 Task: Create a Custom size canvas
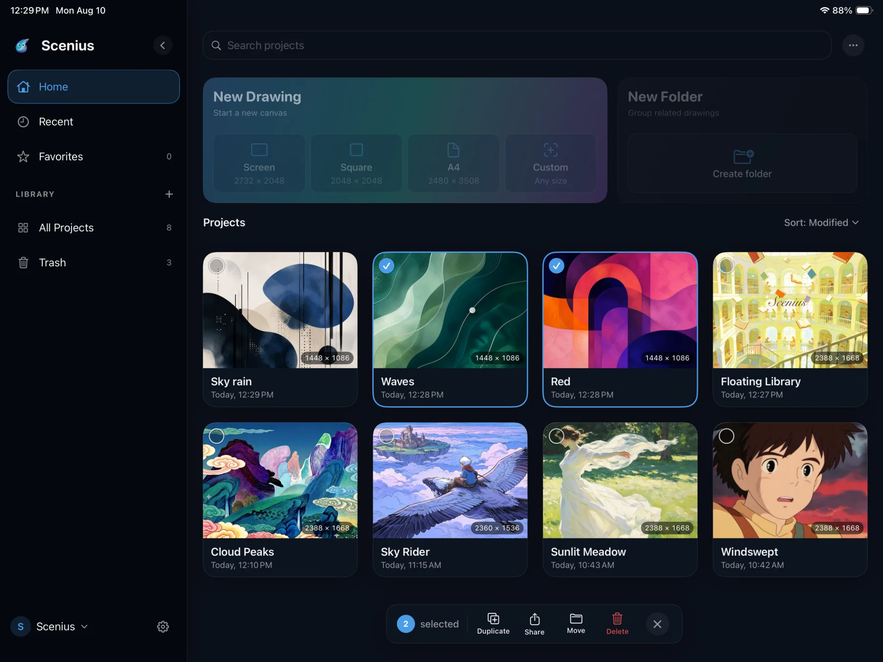pos(550,164)
